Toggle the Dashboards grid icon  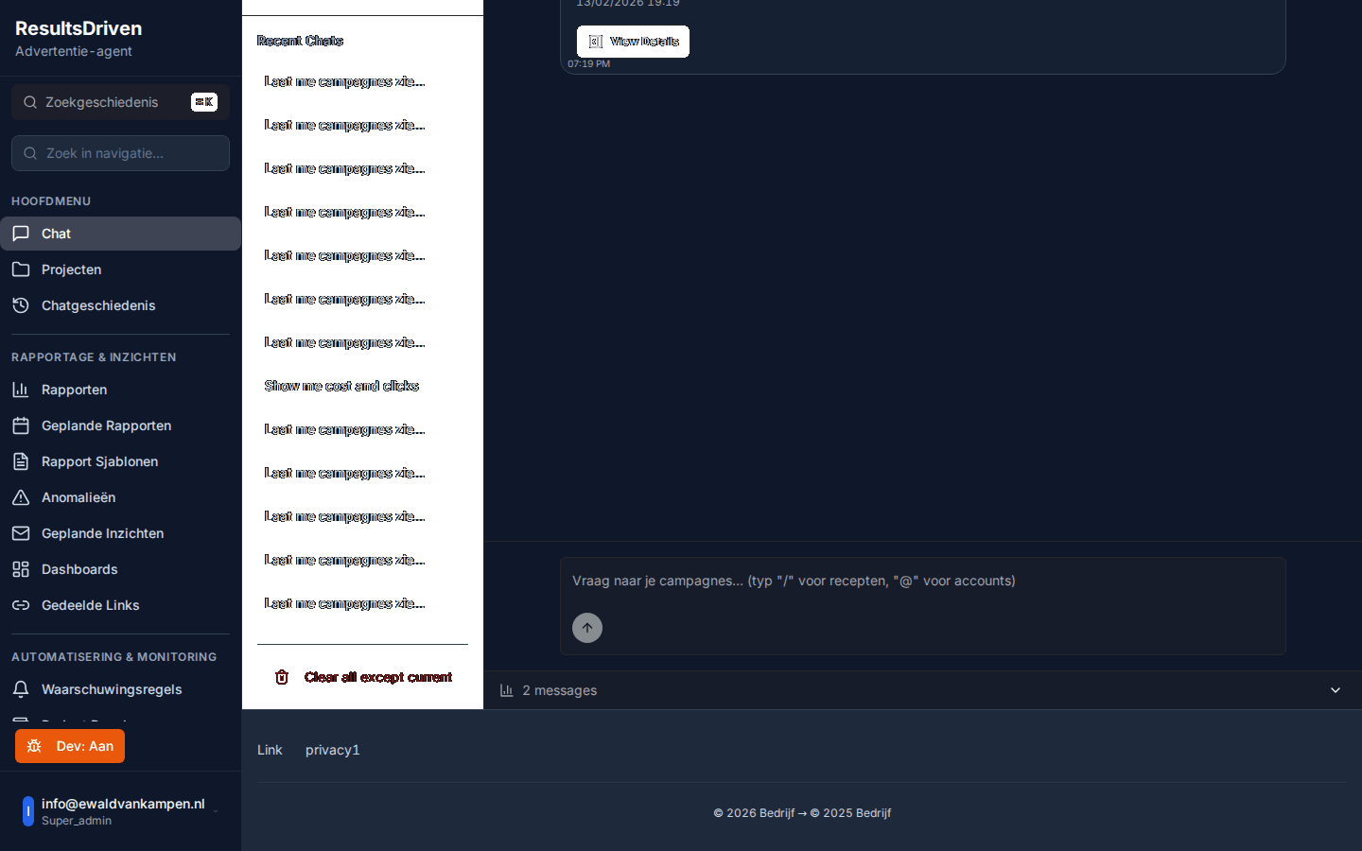(x=20, y=569)
